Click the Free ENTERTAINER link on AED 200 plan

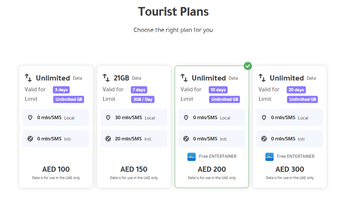pos(217,156)
